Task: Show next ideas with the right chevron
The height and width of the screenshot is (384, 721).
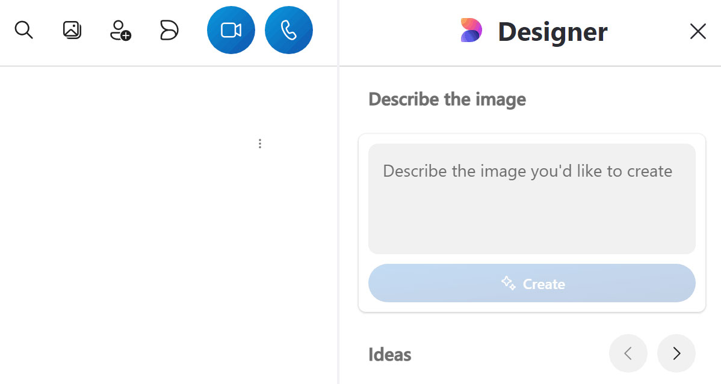Action: click(676, 353)
